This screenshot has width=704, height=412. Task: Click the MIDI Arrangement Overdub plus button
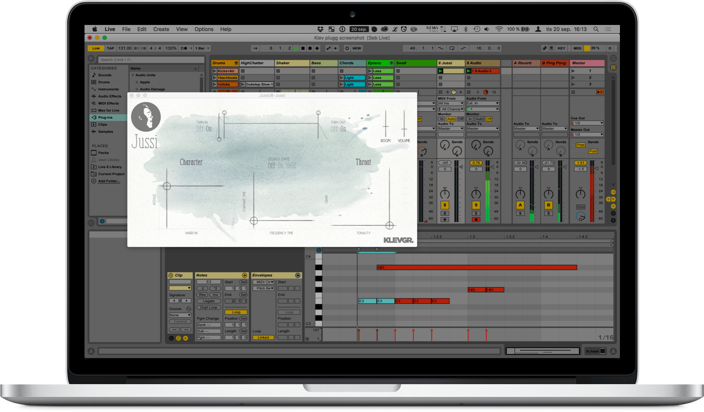click(317, 48)
